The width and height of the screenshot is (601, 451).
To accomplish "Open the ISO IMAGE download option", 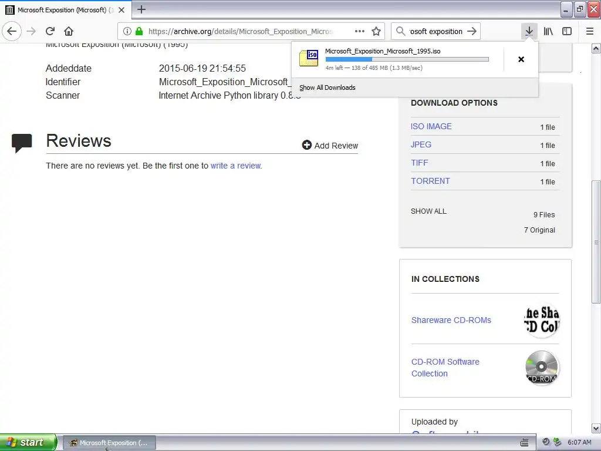I will coord(431,127).
